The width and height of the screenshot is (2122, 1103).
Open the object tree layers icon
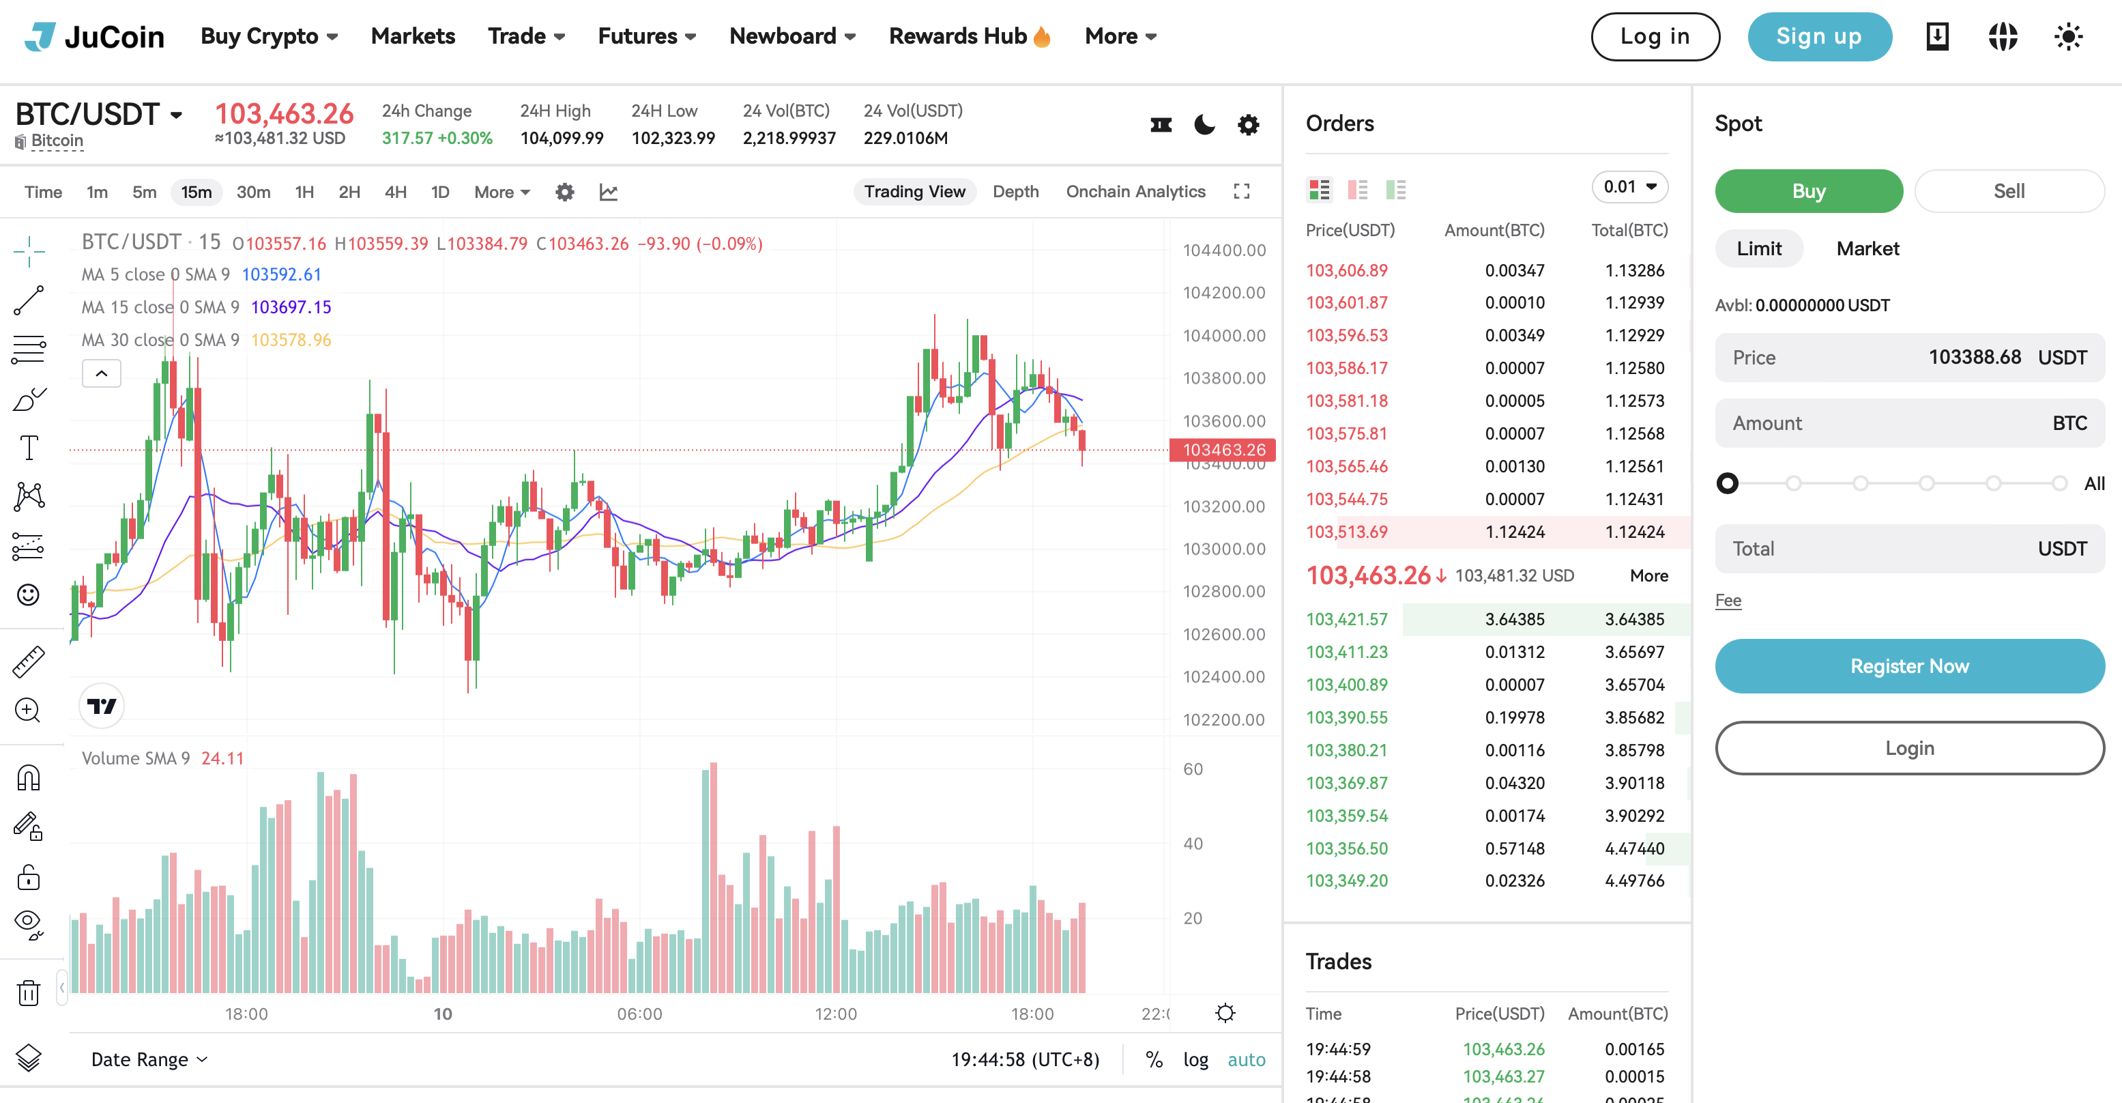[29, 1058]
